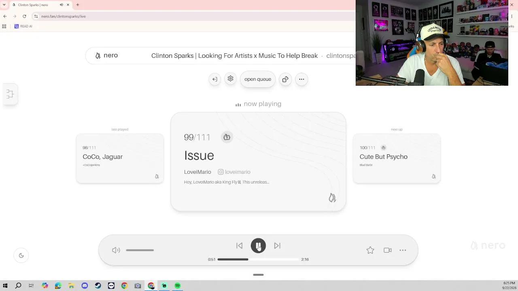
Task: Click the badge icon next to 100/111
Action: pyautogui.click(x=383, y=148)
